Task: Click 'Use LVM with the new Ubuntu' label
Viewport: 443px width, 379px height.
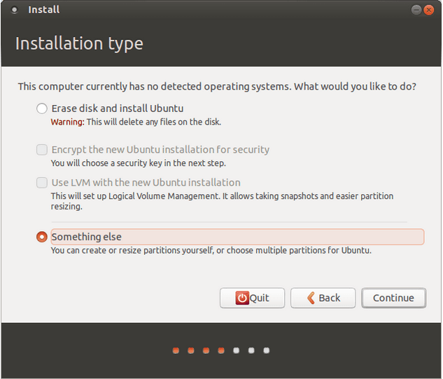Action: tap(146, 183)
